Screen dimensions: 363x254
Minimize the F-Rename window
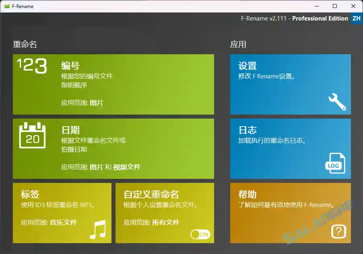[318, 6]
